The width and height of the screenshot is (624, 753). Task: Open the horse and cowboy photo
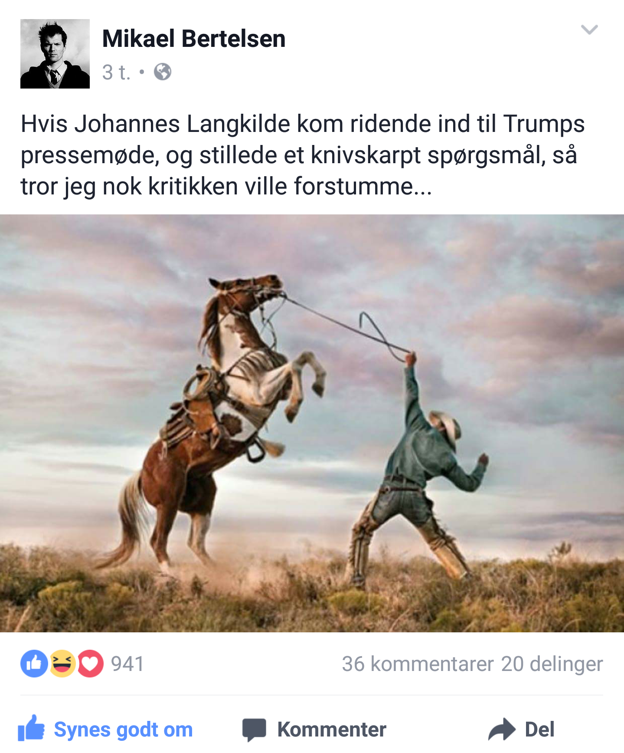[x=312, y=423]
